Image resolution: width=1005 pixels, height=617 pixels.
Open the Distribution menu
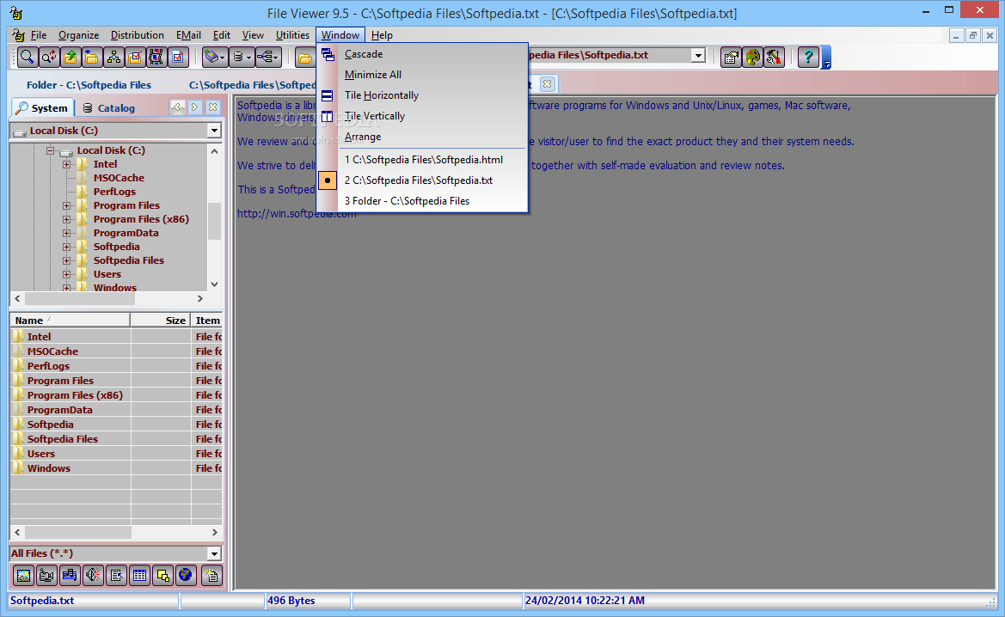[x=138, y=35]
